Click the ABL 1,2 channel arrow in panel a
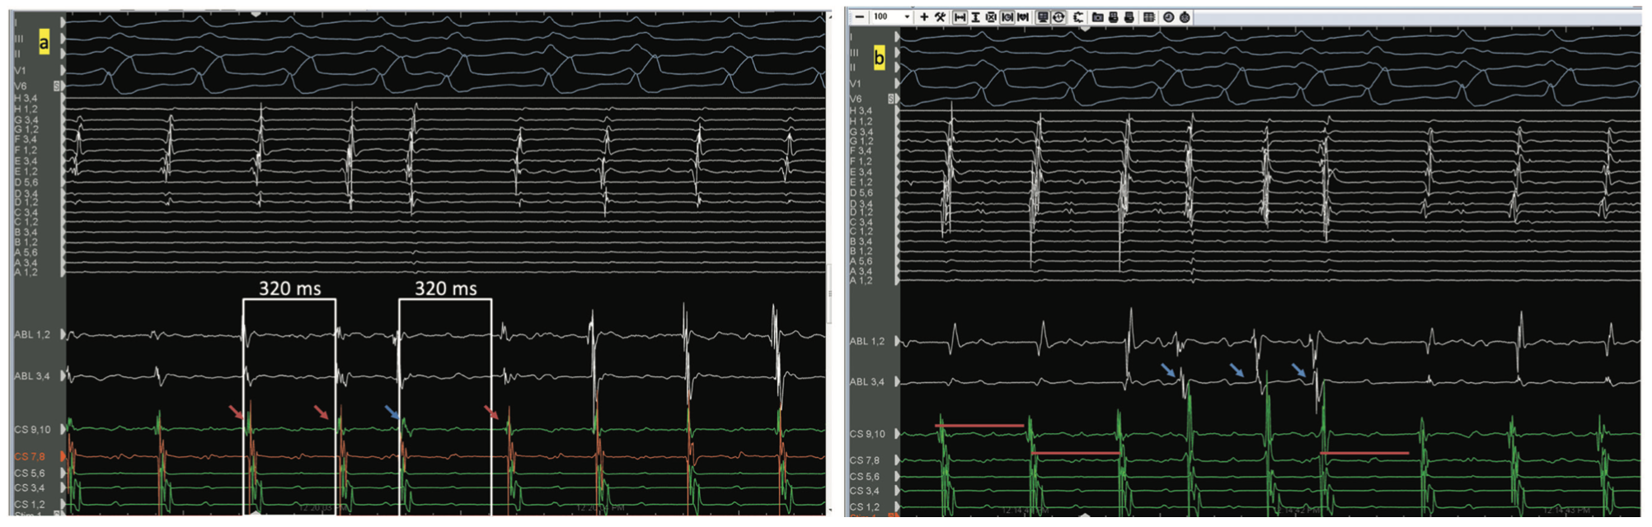The width and height of the screenshot is (1652, 527). [63, 335]
